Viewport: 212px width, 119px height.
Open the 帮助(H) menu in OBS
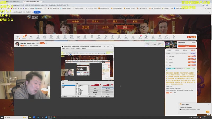point(84,48)
